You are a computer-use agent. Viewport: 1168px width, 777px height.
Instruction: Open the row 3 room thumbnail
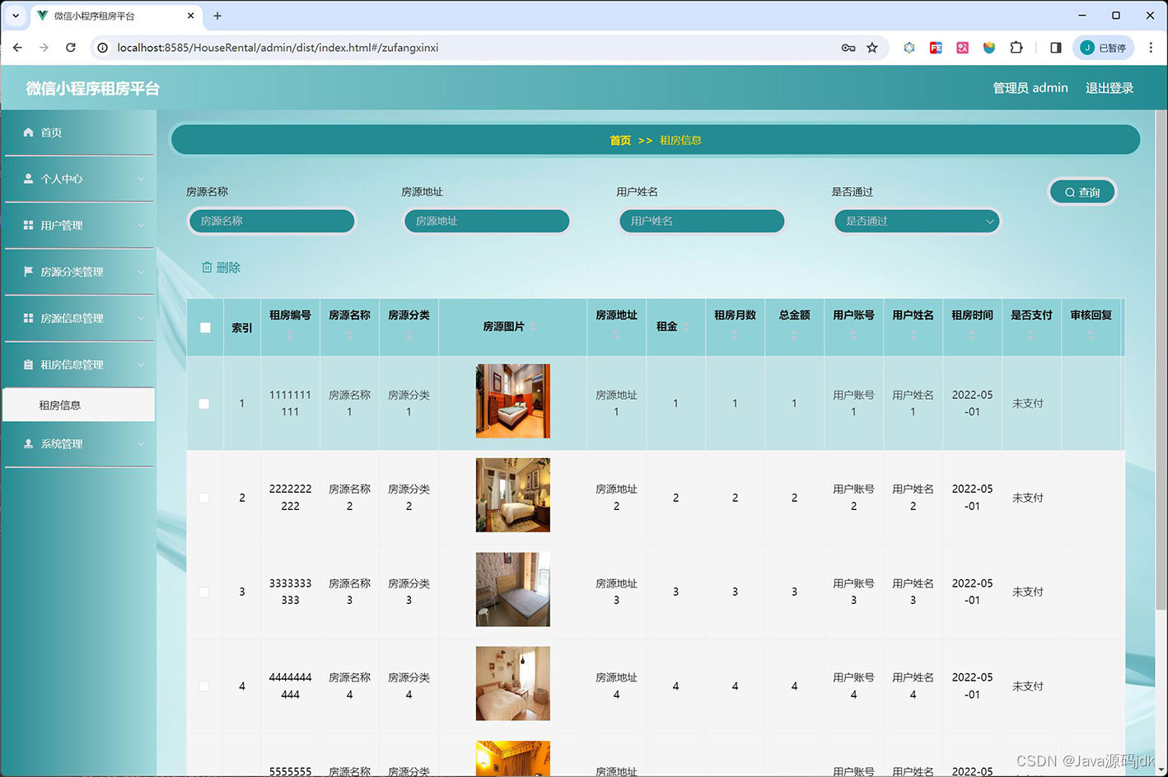[x=512, y=589]
